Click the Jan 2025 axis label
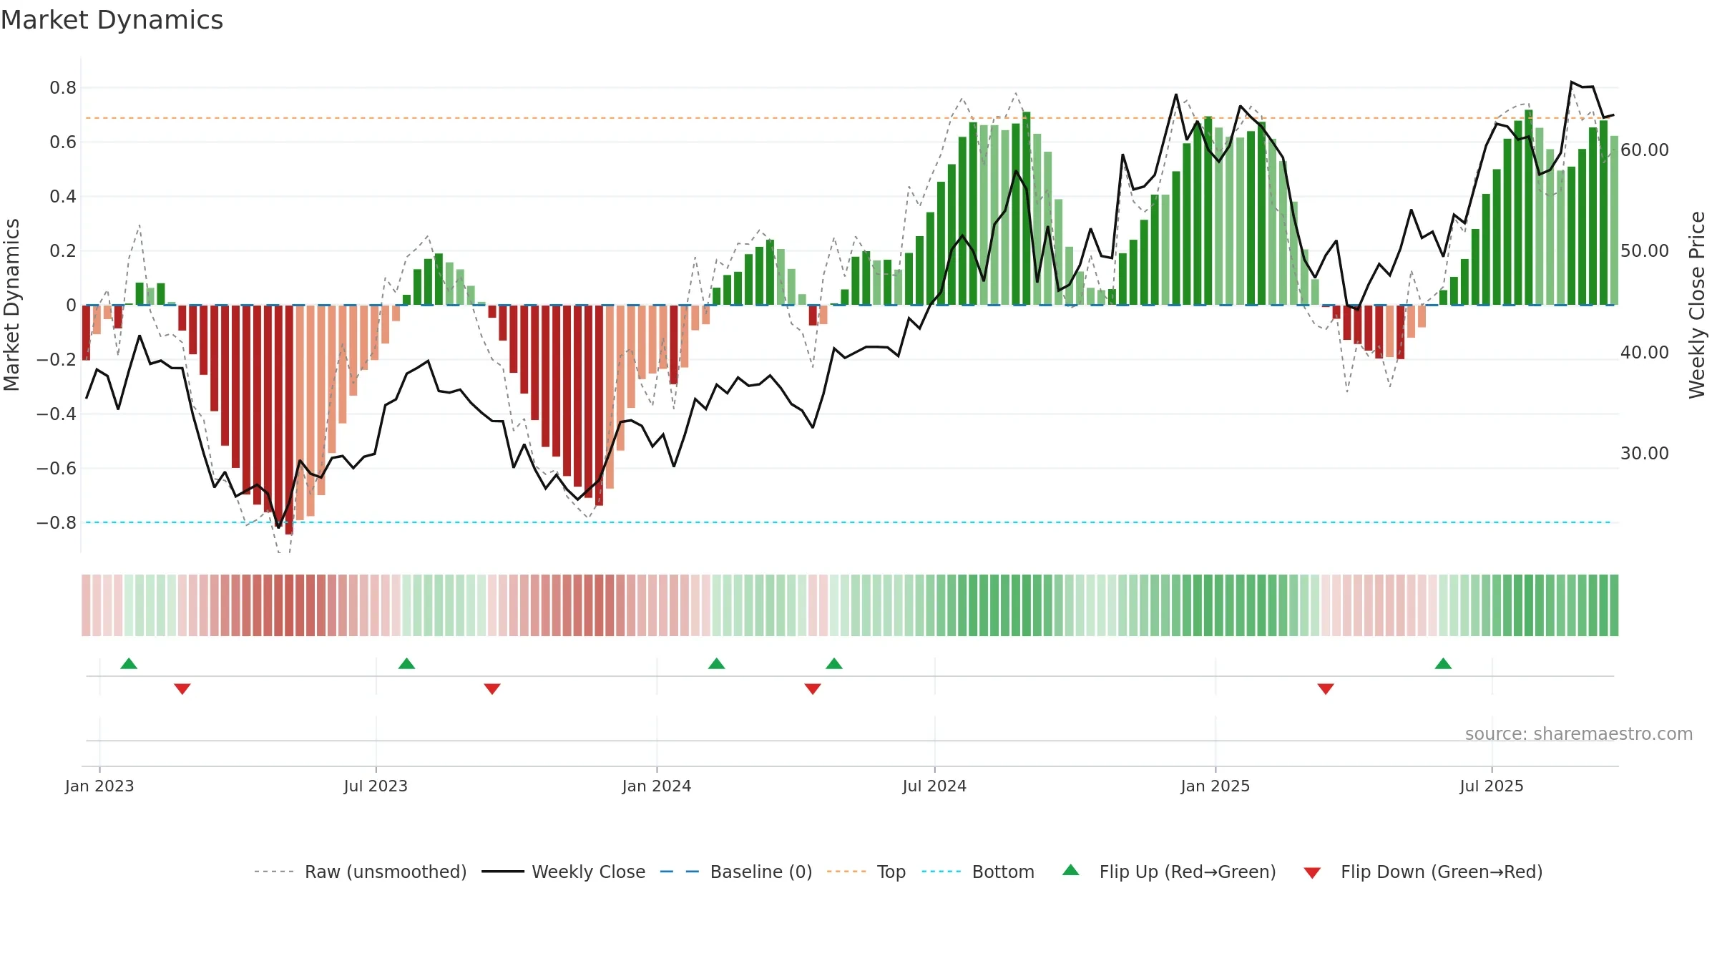The image size is (1717, 966). [1215, 786]
